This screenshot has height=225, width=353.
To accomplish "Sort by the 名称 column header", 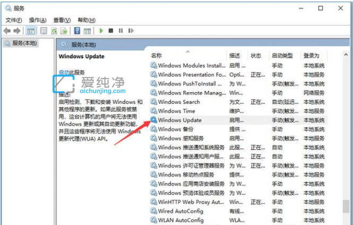I will pyautogui.click(x=157, y=56).
